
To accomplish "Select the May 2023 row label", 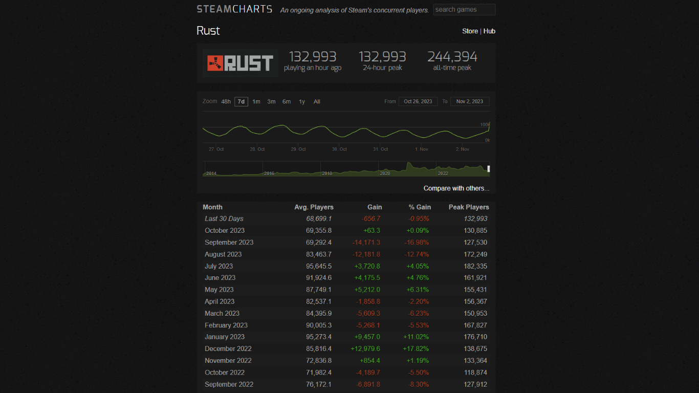I will pyautogui.click(x=219, y=290).
